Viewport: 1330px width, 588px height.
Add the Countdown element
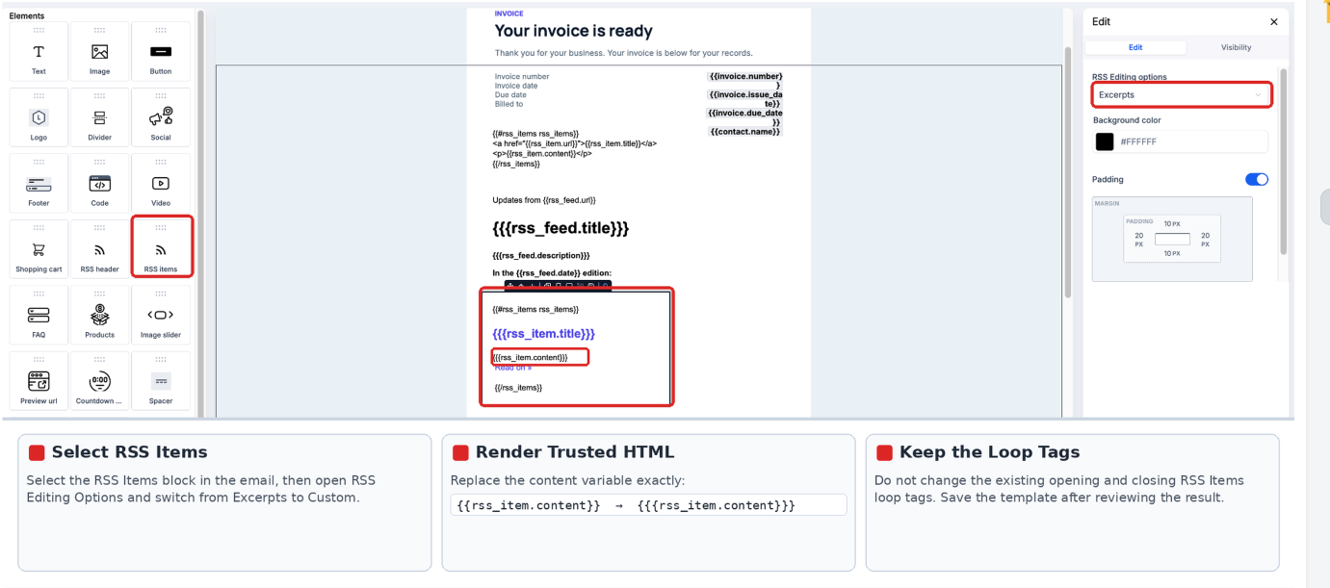(x=99, y=381)
